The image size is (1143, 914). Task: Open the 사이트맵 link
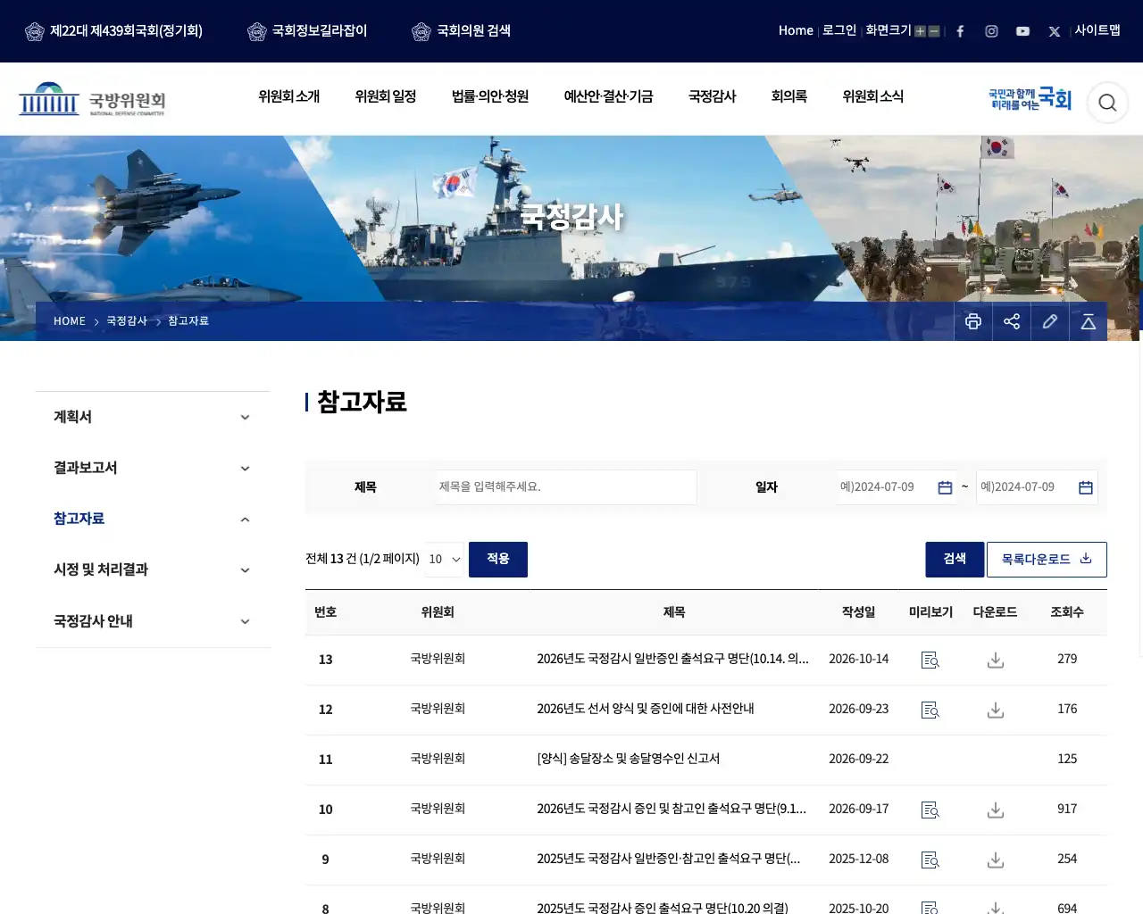coord(1097,30)
